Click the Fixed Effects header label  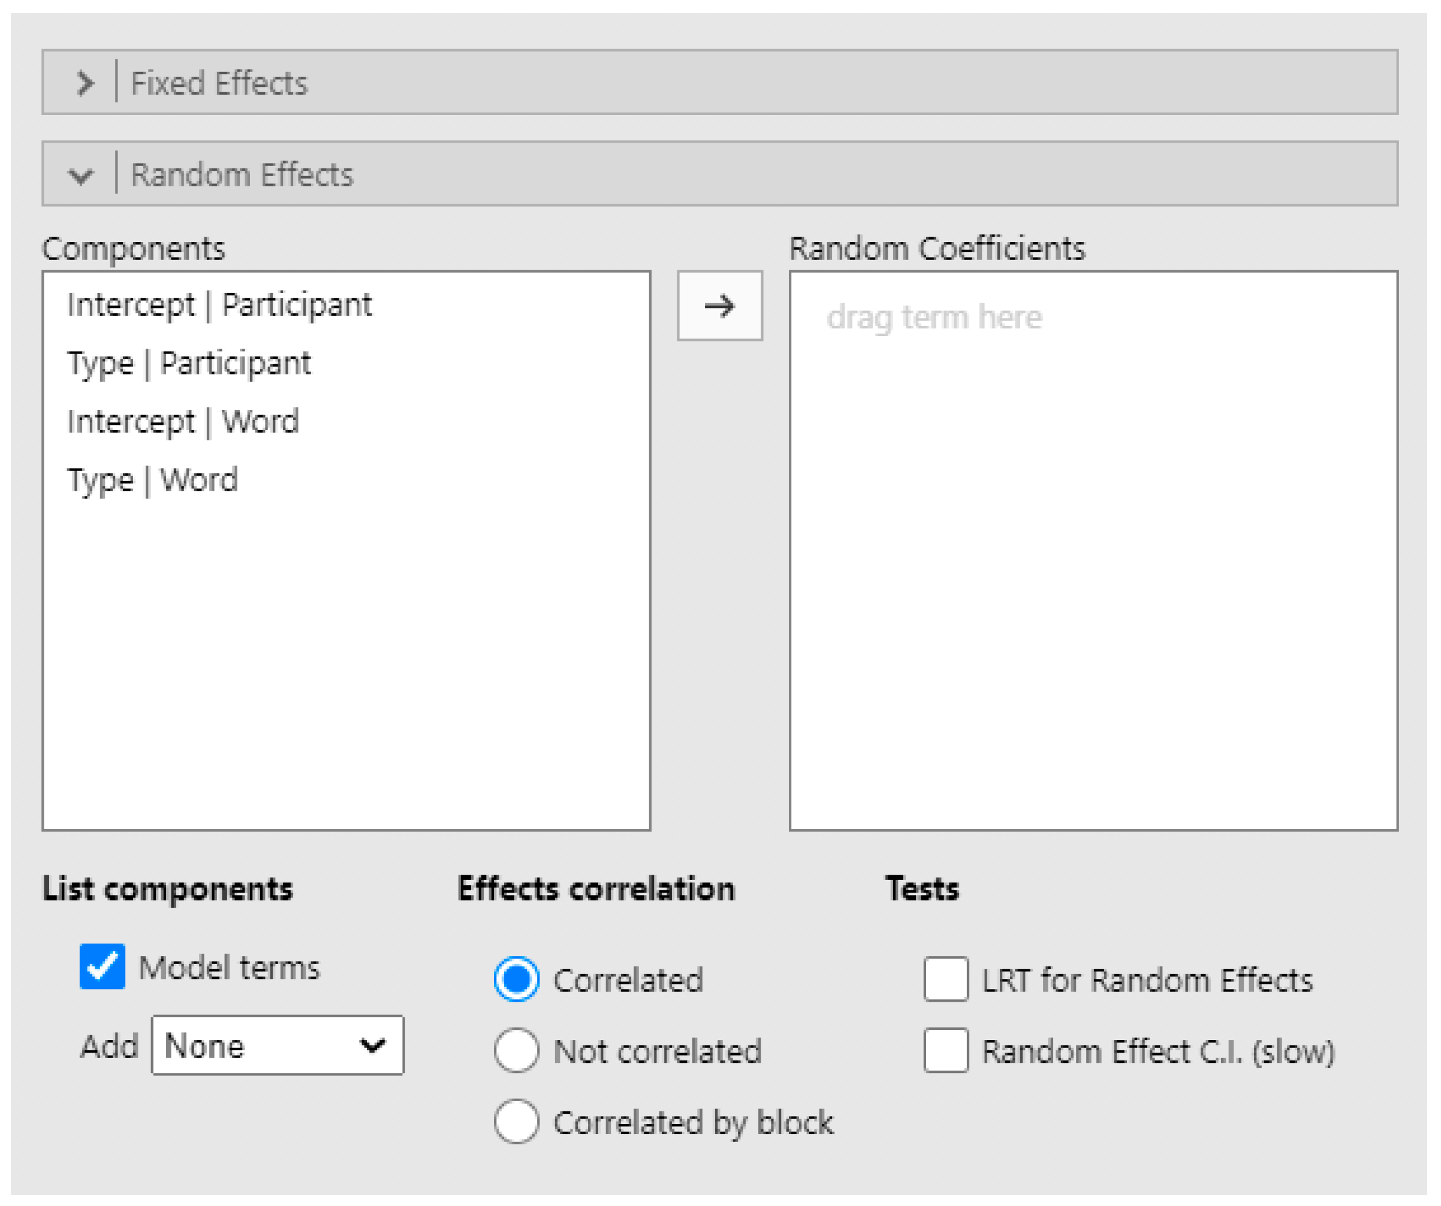coord(219,83)
